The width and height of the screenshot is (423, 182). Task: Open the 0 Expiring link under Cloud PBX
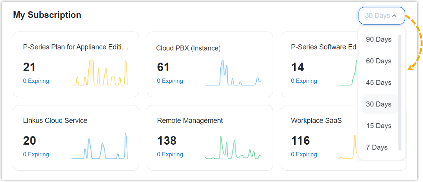[x=170, y=81]
